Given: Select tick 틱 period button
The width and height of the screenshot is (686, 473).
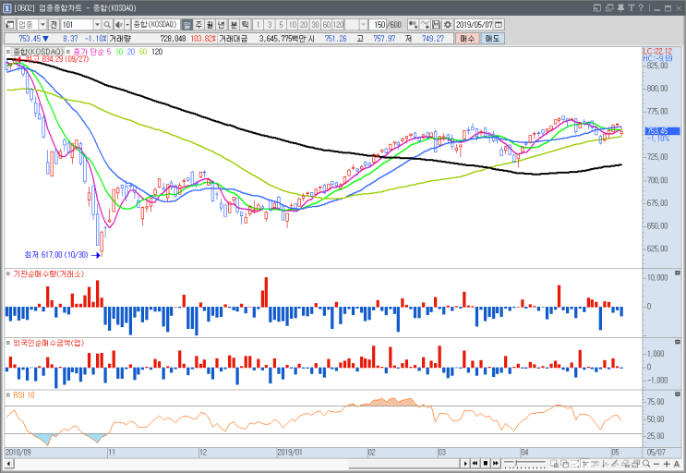Looking at the screenshot, I should click(246, 25).
